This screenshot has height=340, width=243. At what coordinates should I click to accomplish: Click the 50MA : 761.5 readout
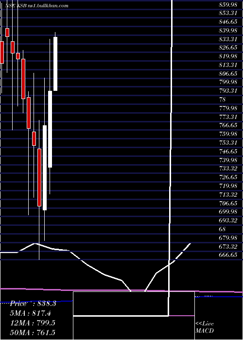[33, 332]
